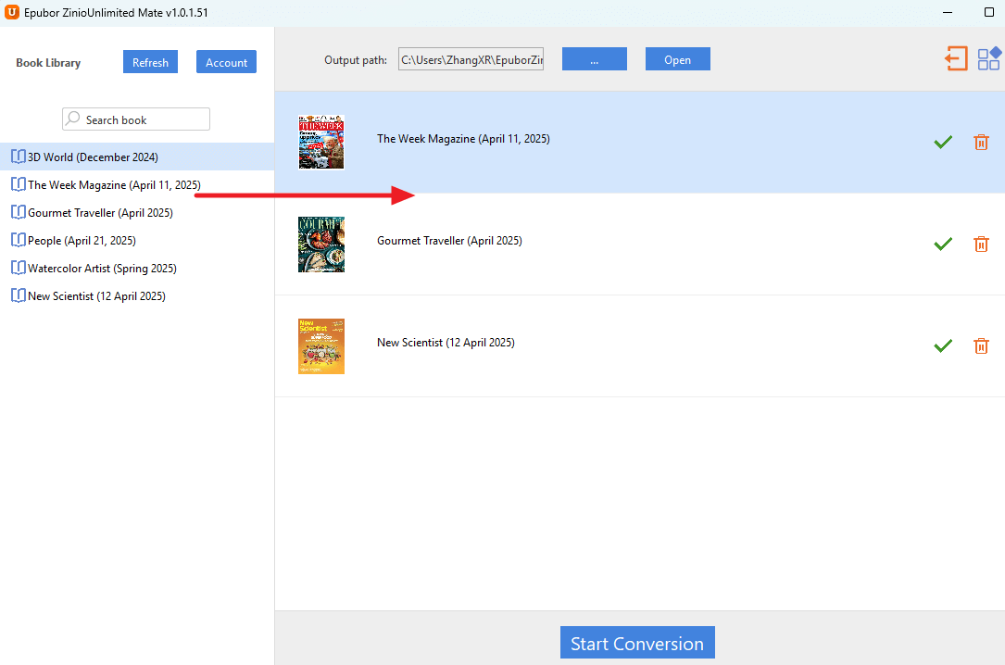Click the Book Library heading

48,62
